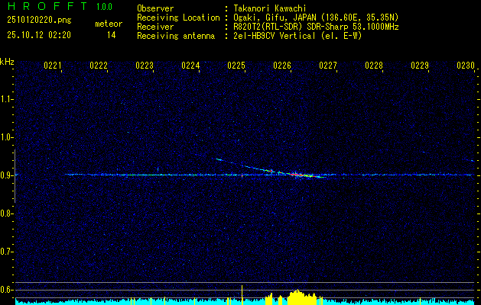The width and height of the screenshot is (481, 305).
Task: Click frequency axis label 0.9
Action: click(x=6, y=175)
